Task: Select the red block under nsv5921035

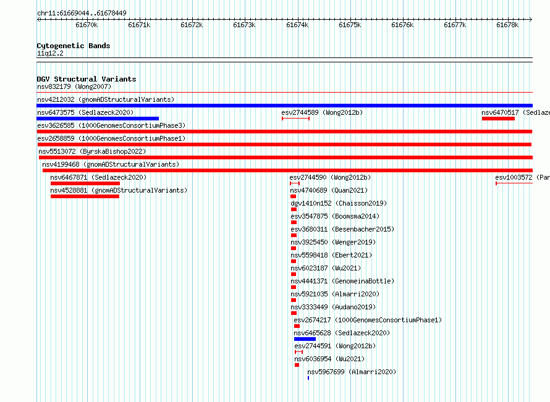Action: tap(294, 300)
